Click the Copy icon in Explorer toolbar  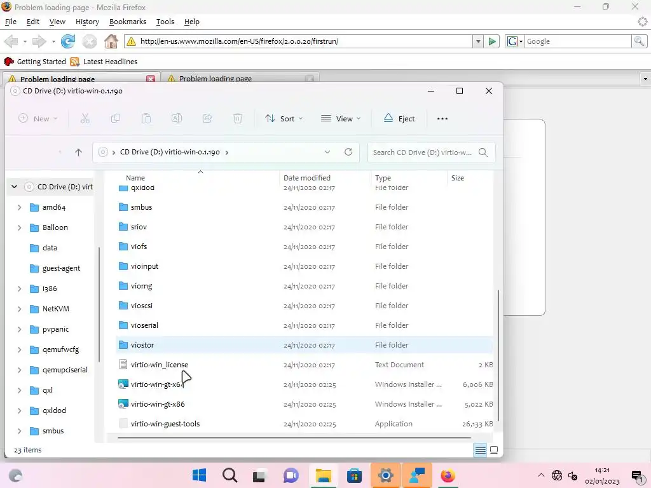pos(116,119)
